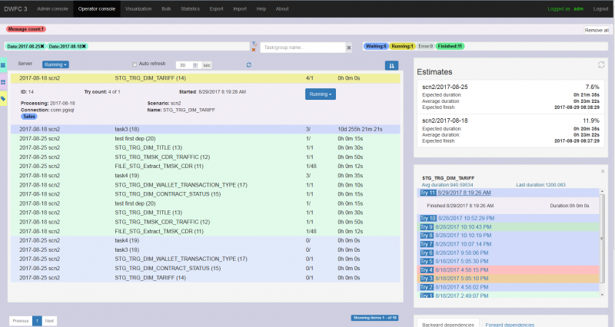This screenshot has height=327, width=615.
Task: Adjust the refresh interval spinner
Action: coord(195,65)
